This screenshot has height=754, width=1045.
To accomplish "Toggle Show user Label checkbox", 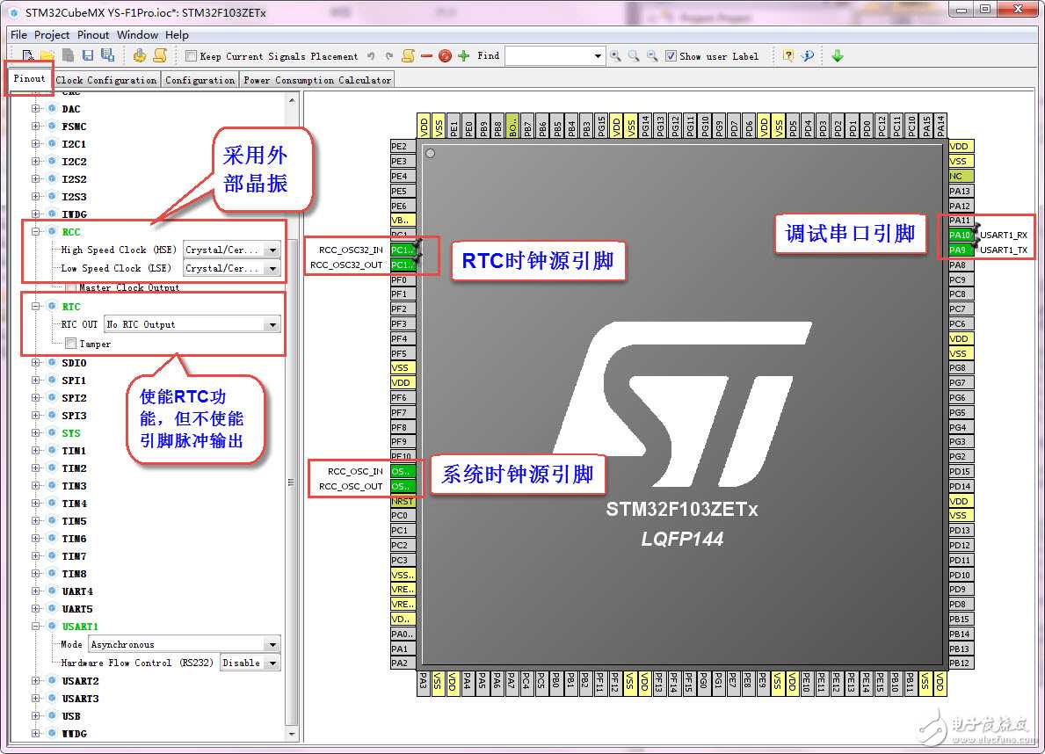I will (671, 56).
